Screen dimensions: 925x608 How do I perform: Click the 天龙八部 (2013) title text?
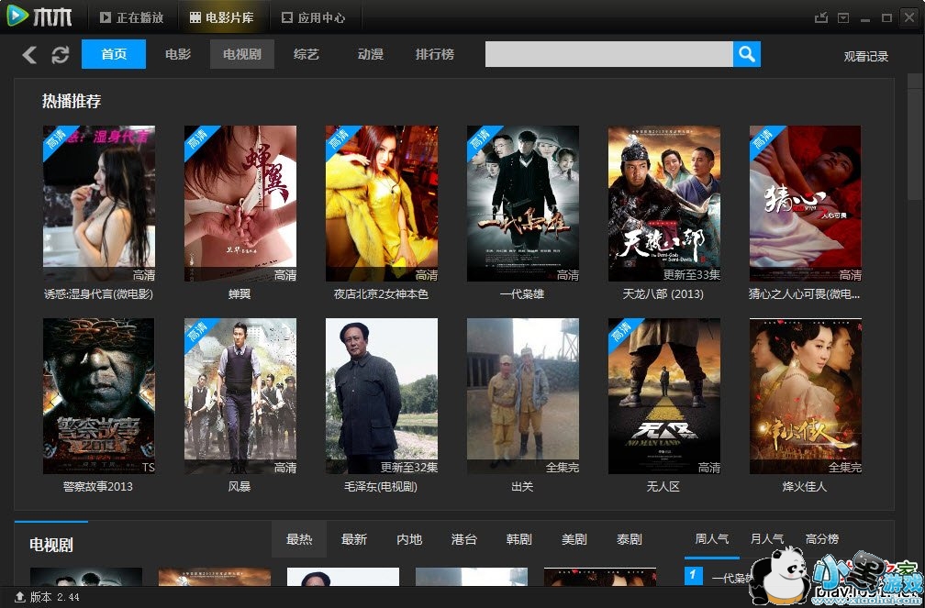click(663, 293)
